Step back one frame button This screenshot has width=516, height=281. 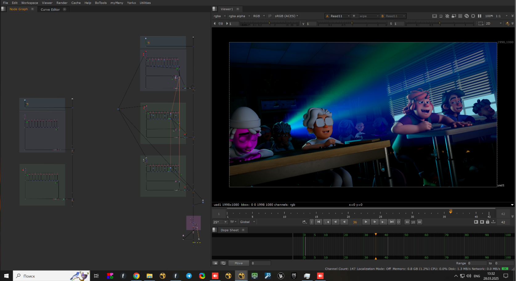tap(335, 222)
